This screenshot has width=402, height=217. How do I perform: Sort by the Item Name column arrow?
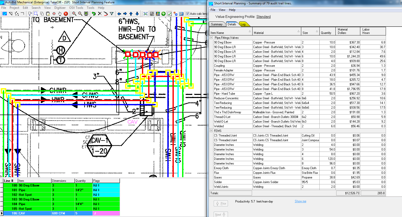tap(250, 31)
